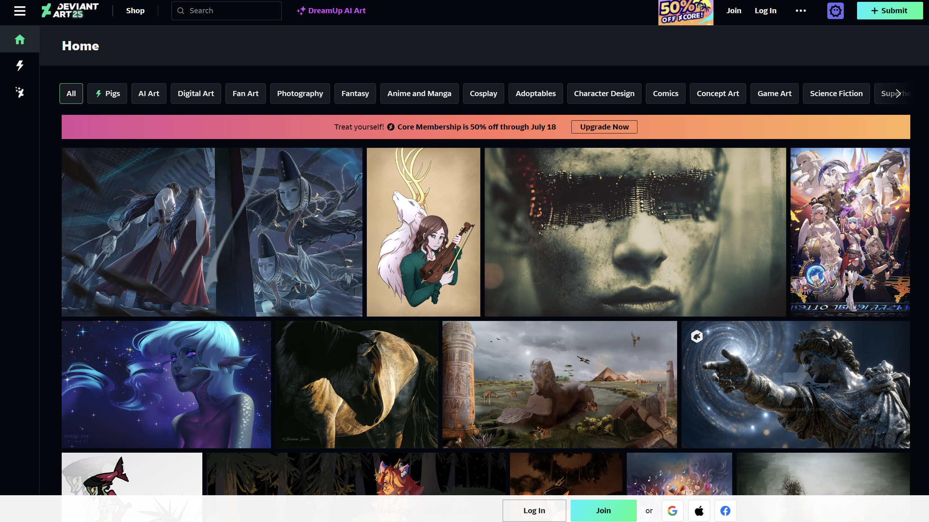The width and height of the screenshot is (929, 522).
Task: Open Game Art category
Action: [x=774, y=94]
